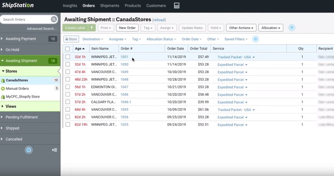The image size is (334, 176).
Task: Open the Assignee filter
Action: tap(118, 39)
